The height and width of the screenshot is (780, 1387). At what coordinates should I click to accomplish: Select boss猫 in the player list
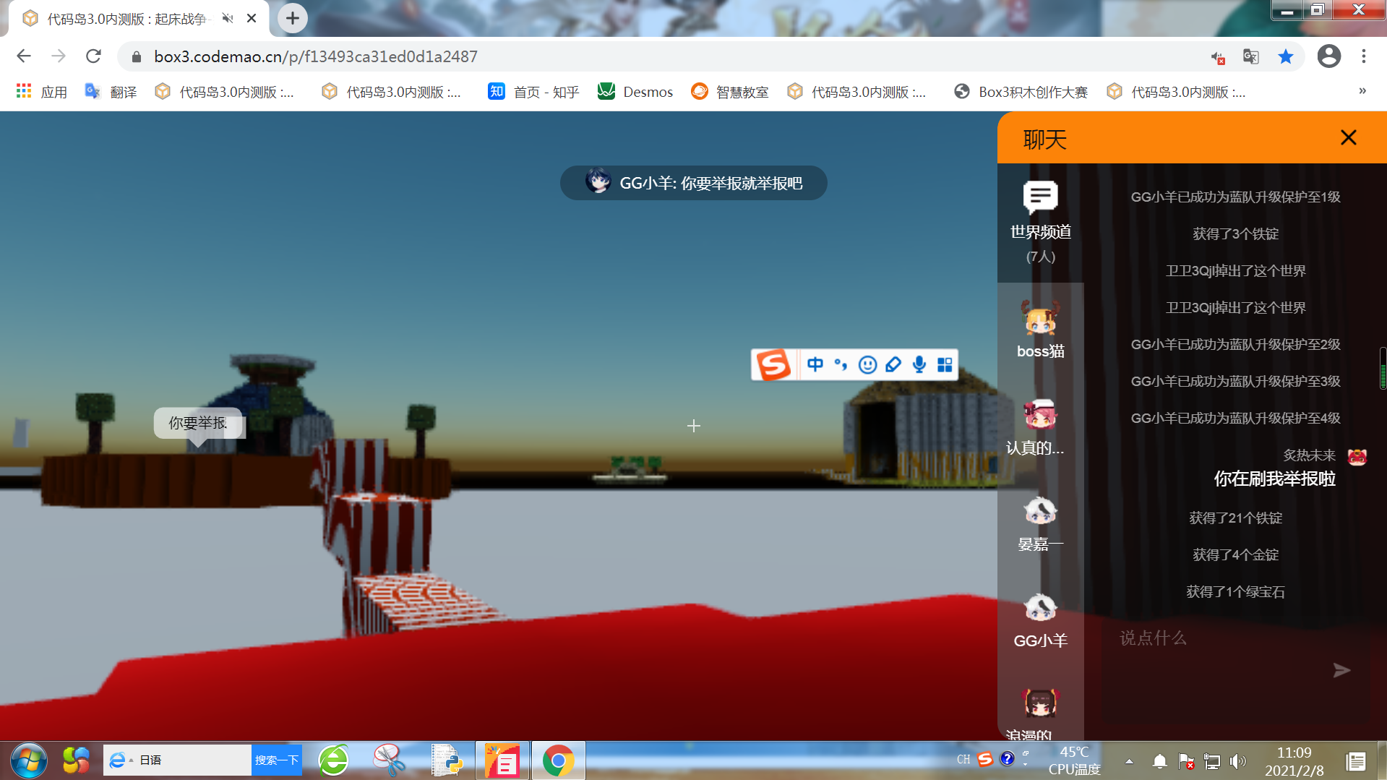point(1040,330)
